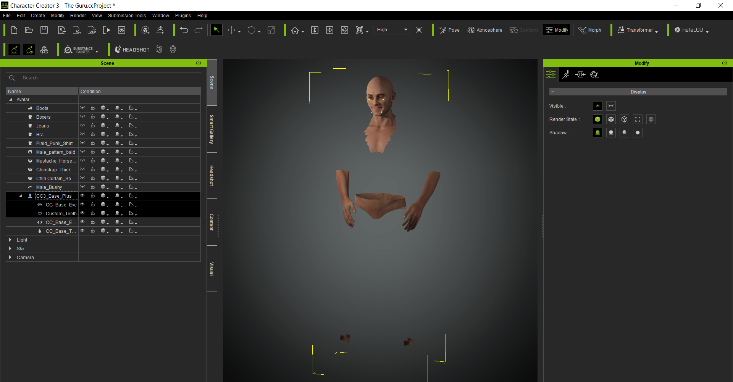Toggle visibility of Male_Bushy

(82, 187)
